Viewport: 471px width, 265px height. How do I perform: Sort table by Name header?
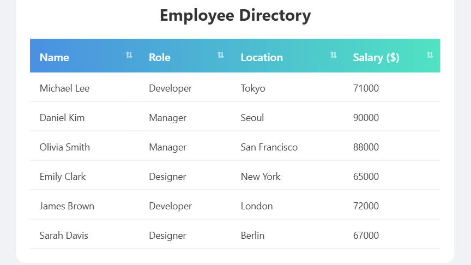point(55,57)
